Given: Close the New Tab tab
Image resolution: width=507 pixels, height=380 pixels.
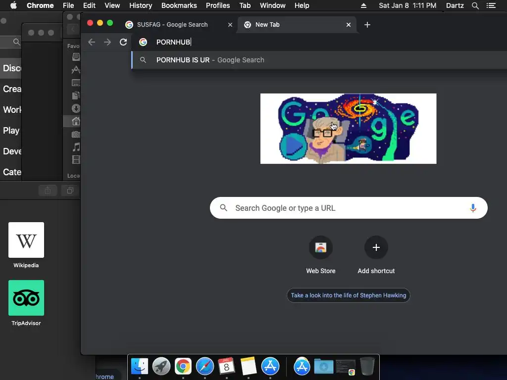Looking at the screenshot, I should 349,25.
